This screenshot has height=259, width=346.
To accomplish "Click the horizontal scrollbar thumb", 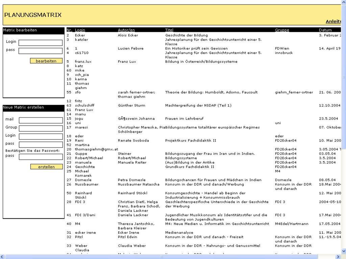I will pos(161,257).
